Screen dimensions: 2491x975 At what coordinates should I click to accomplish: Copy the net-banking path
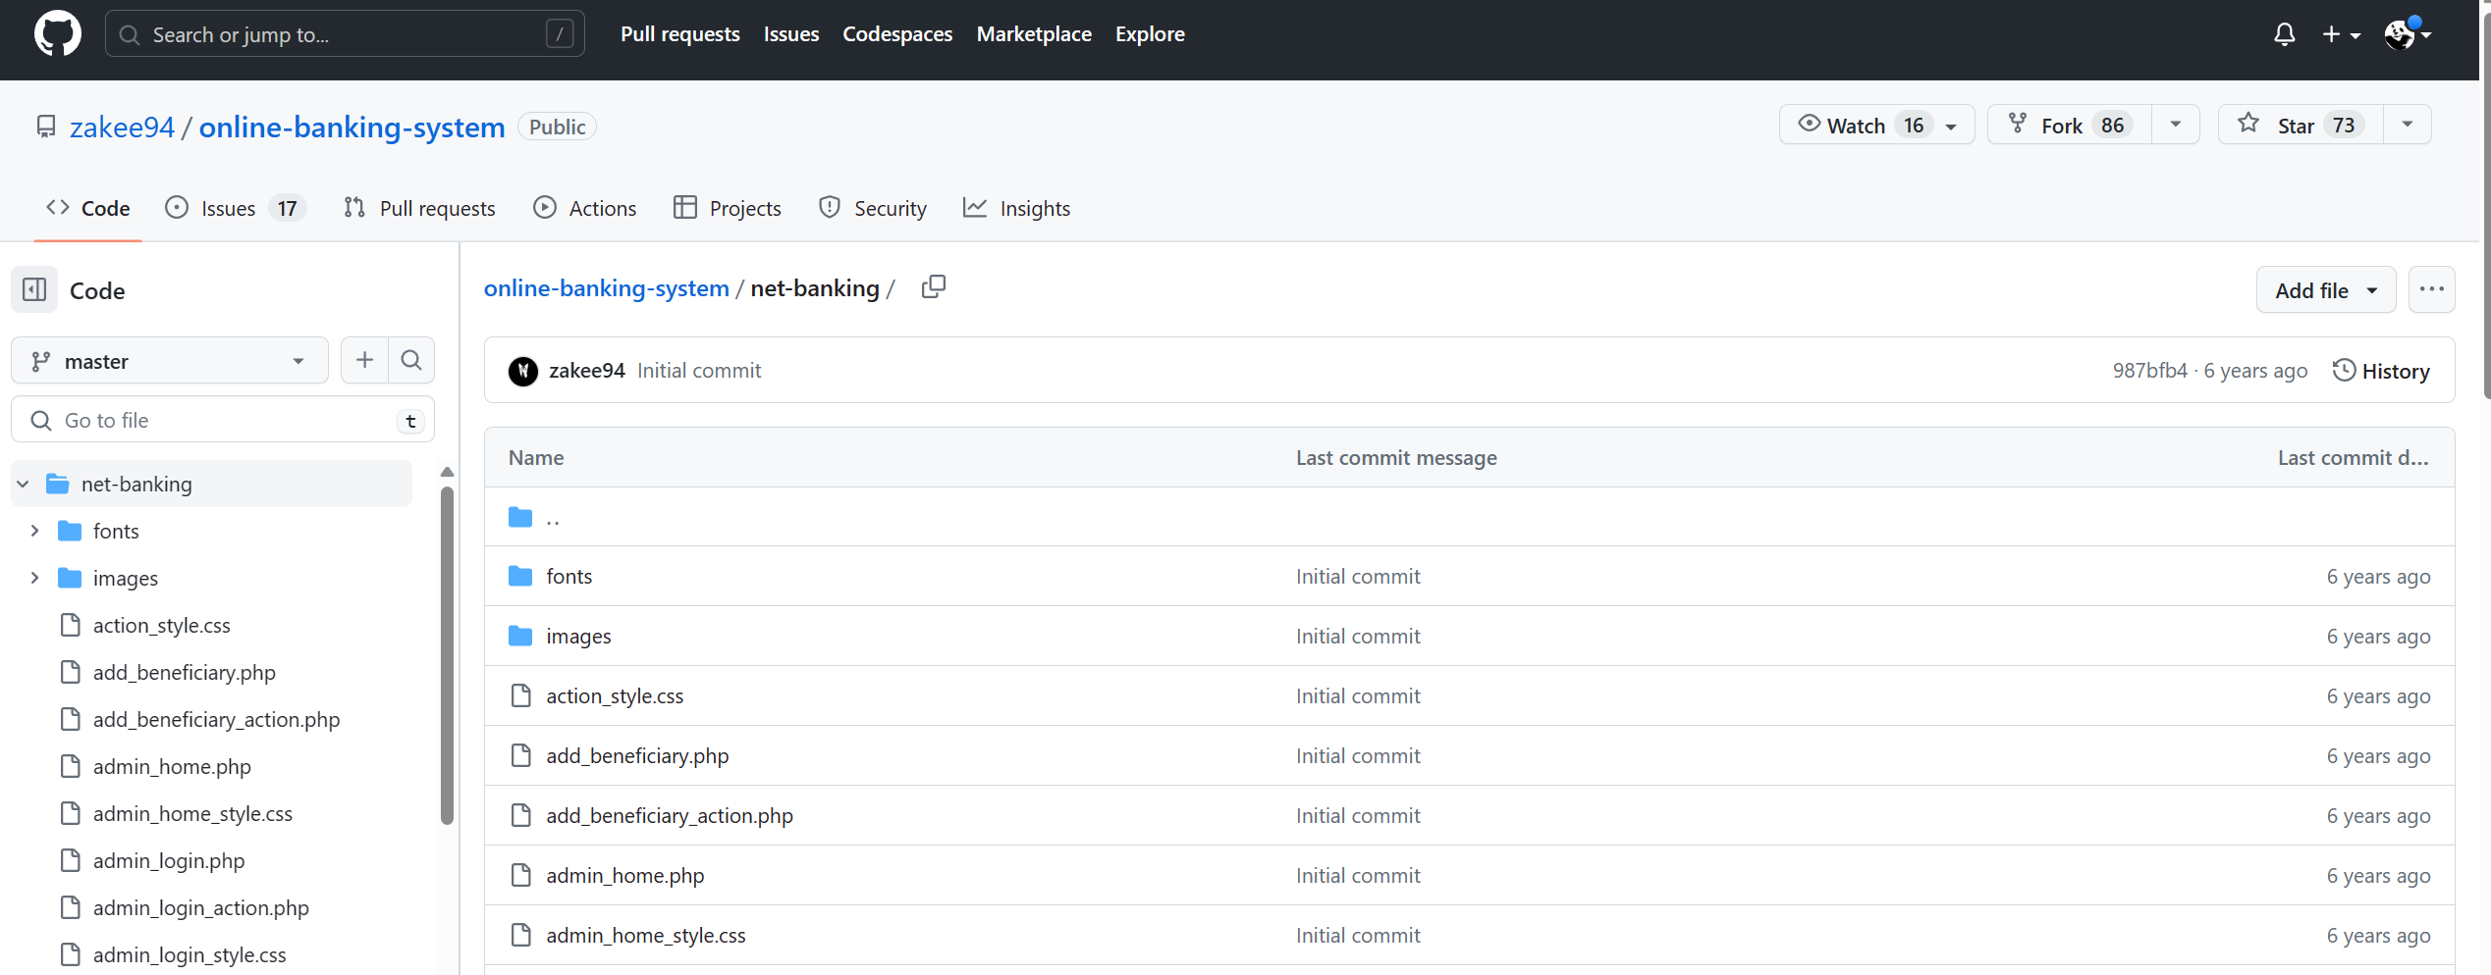point(933,286)
